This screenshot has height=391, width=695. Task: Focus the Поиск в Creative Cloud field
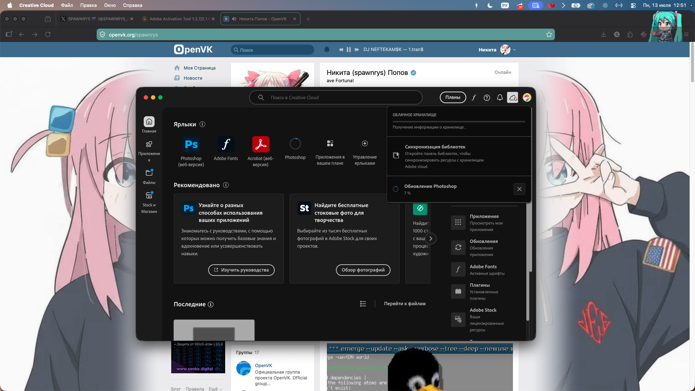(x=336, y=97)
